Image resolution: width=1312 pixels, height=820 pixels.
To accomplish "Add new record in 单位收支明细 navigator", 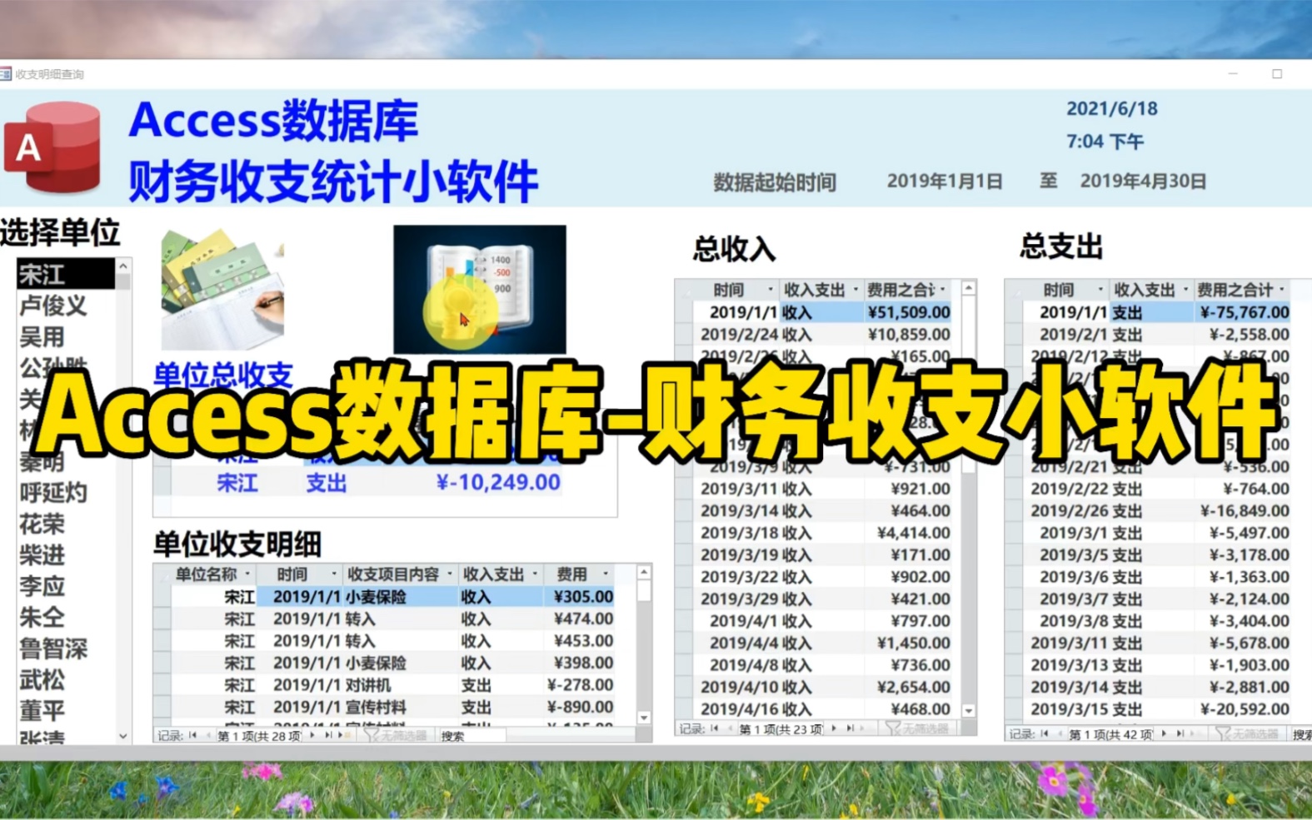I will (344, 735).
